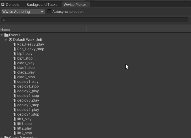Select the Rcs_Heavy_play event name
This screenshot has height=138, width=191.
tap(31, 44)
